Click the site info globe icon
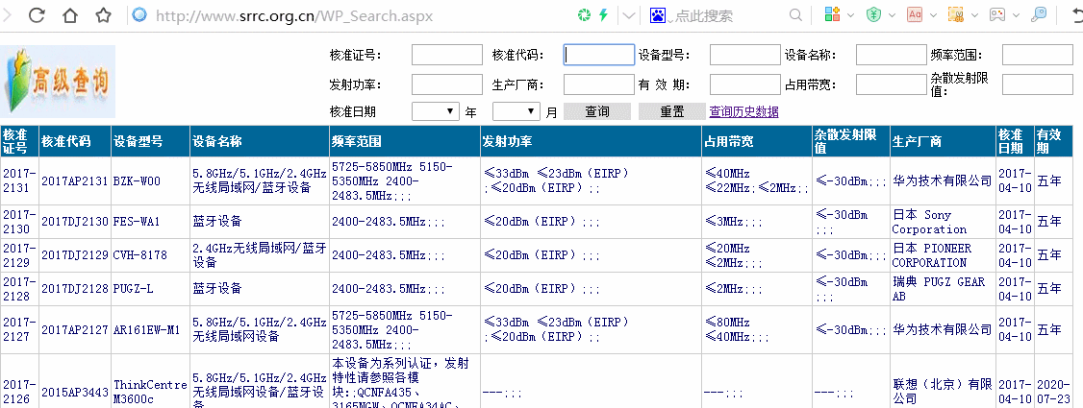1083x408 pixels. [x=139, y=14]
